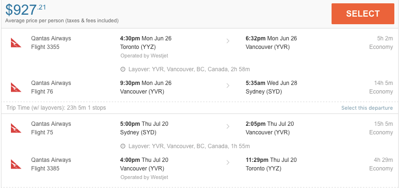401x188 pixels.
Task: Click arrow between Toronto and Vancouver outbound
Action: click(228, 41)
